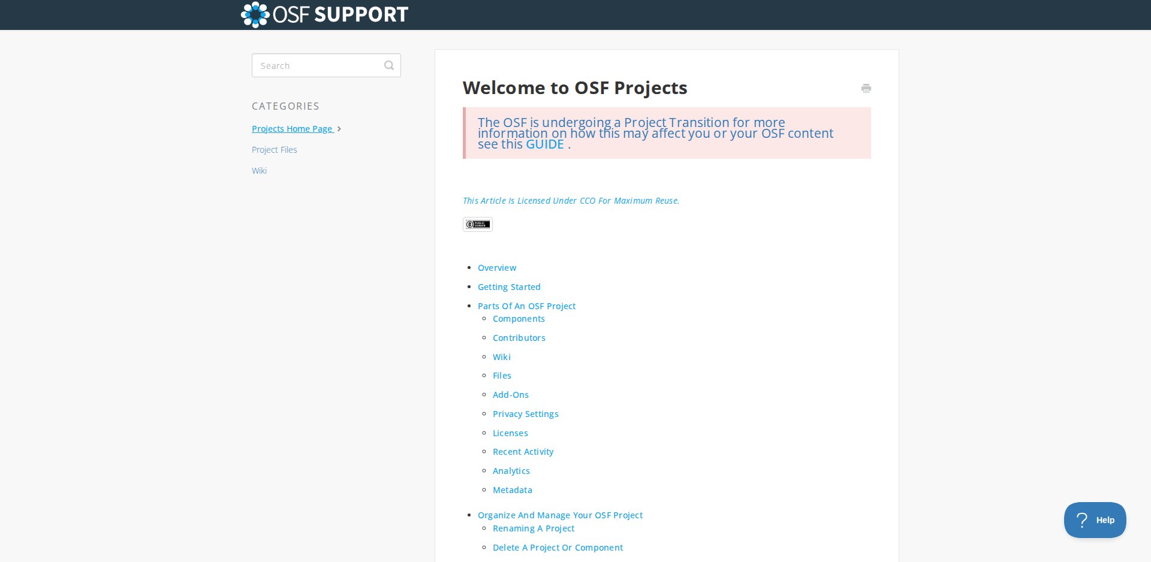Print this article via the printer icon
This screenshot has height=562, width=1151.
coord(866,89)
